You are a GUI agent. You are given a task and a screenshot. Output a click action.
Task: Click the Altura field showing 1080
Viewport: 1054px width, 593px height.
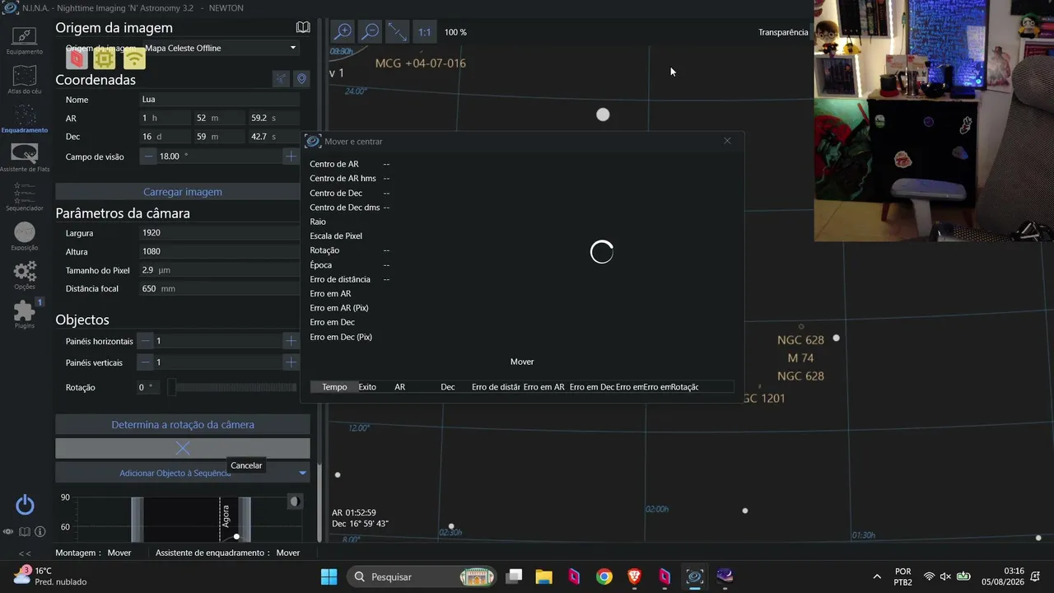point(219,251)
